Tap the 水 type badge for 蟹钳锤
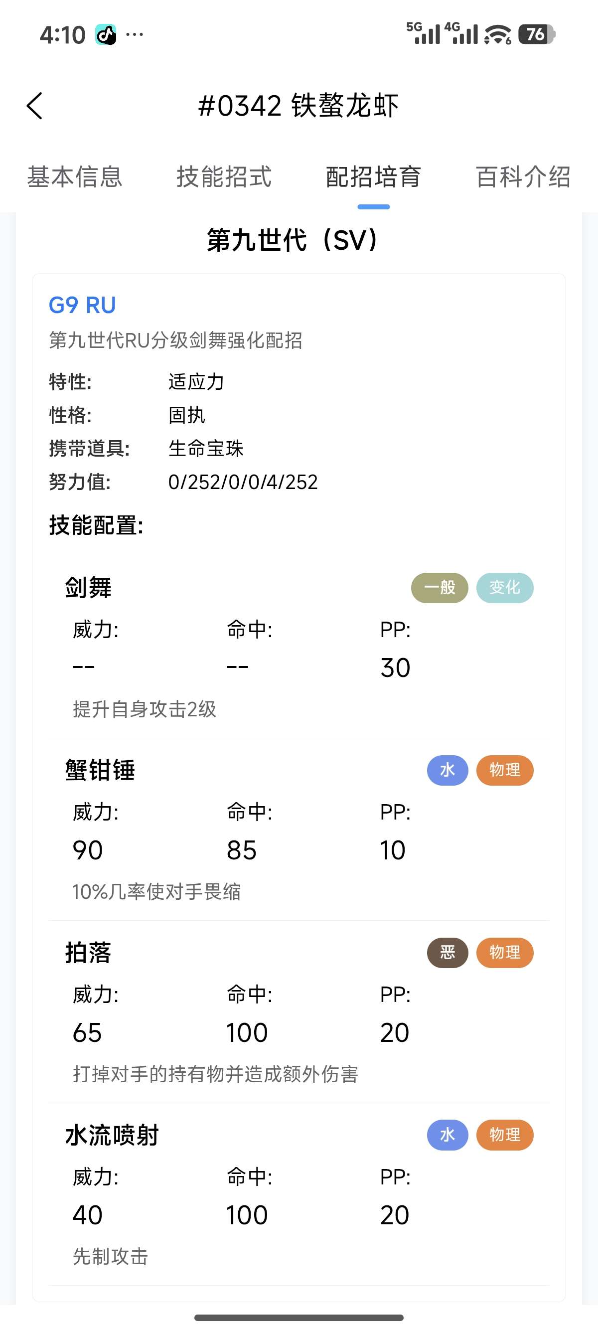 [x=447, y=770]
